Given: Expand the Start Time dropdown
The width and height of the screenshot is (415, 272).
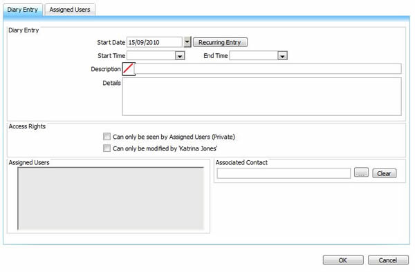Looking at the screenshot, I should 180,56.
